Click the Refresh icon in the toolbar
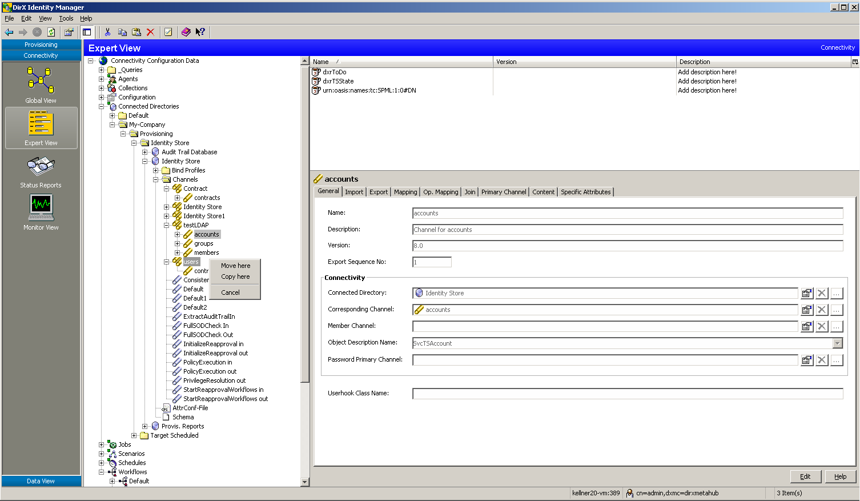860x501 pixels. (51, 32)
